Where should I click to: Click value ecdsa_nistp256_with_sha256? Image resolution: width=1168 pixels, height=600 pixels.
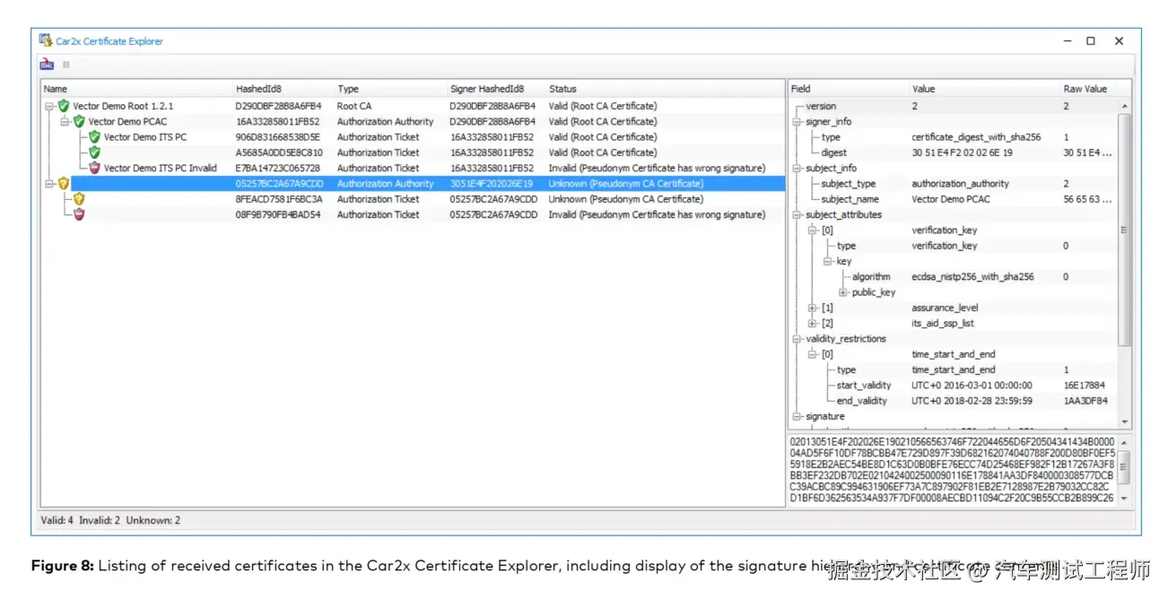[x=972, y=277]
